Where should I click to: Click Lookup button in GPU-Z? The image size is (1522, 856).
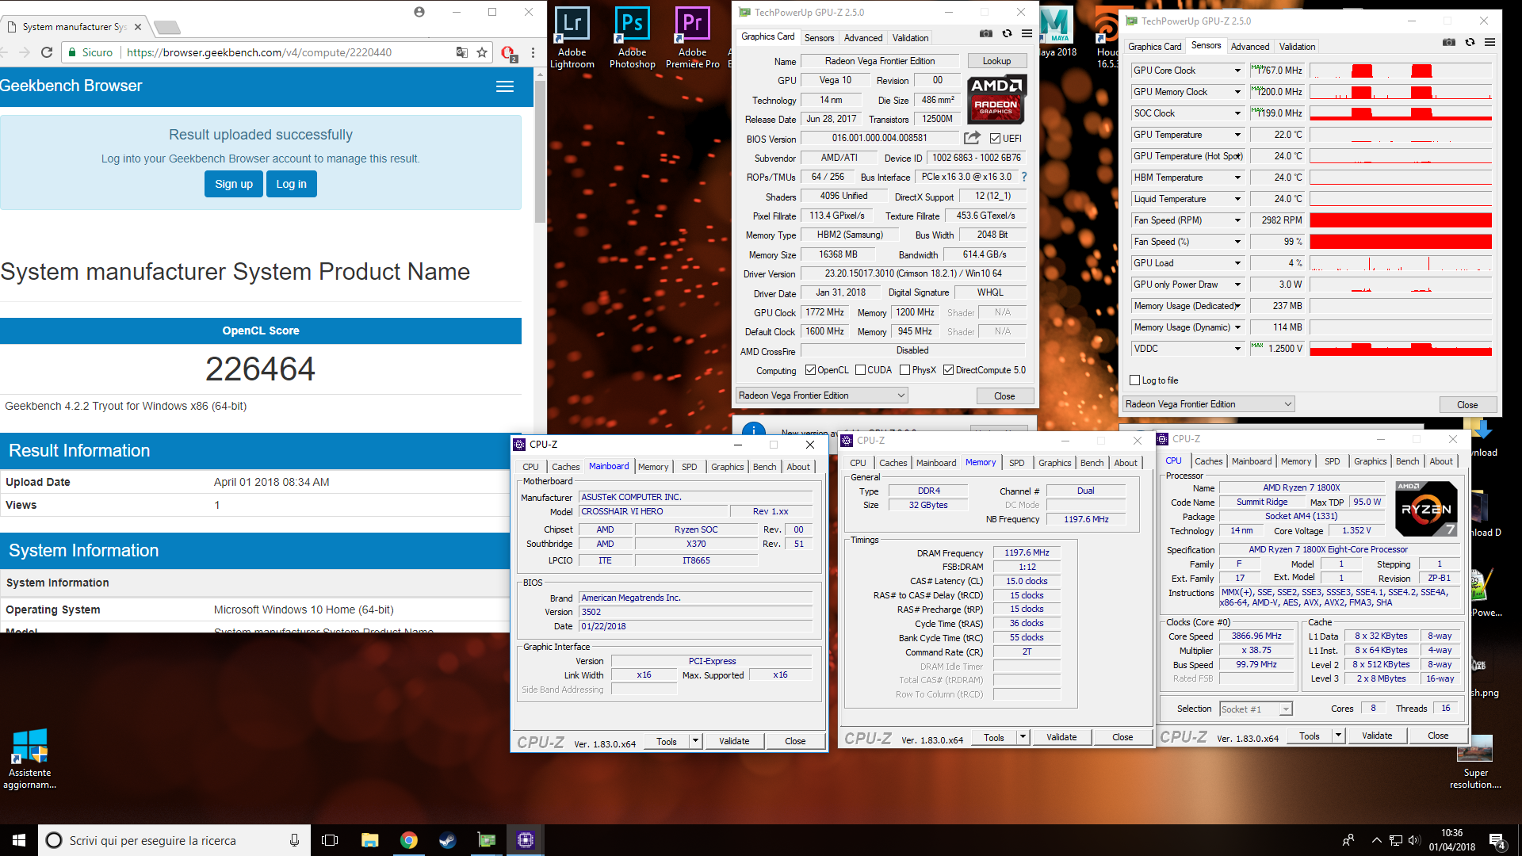(x=996, y=61)
